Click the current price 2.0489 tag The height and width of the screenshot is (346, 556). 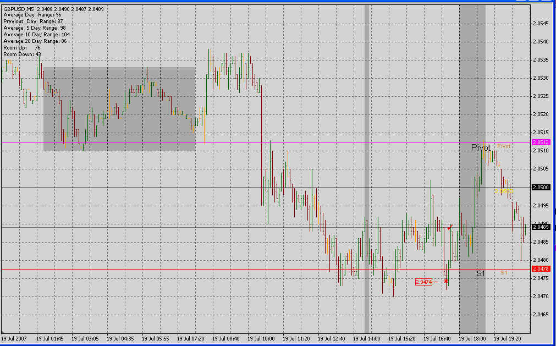541,227
